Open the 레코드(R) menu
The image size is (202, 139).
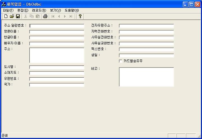(x=39, y=10)
